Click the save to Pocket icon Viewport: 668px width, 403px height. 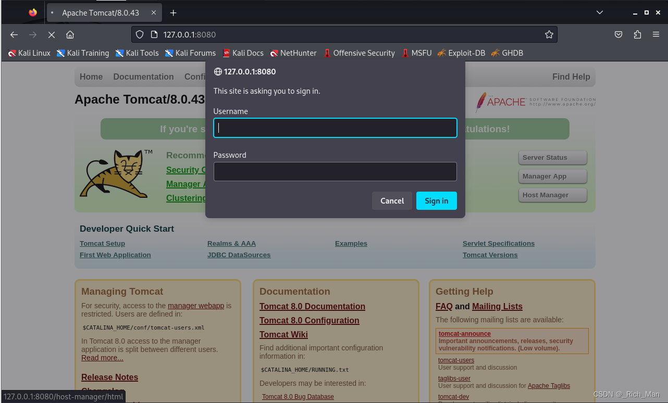[618, 34]
